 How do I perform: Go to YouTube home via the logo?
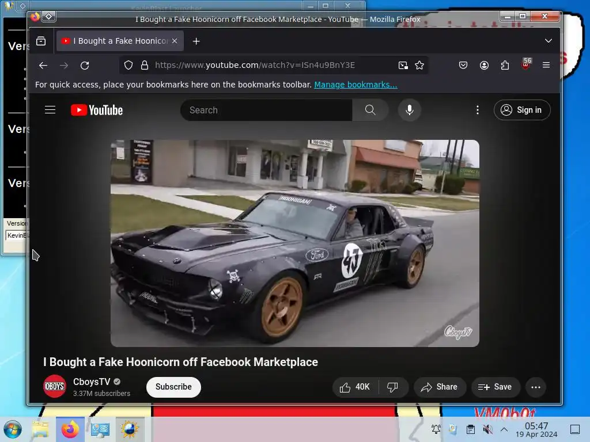point(97,110)
